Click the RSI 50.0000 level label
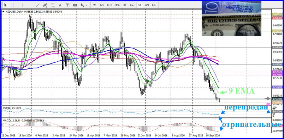The width and height of the screenshot is (284, 139). [277, 112]
